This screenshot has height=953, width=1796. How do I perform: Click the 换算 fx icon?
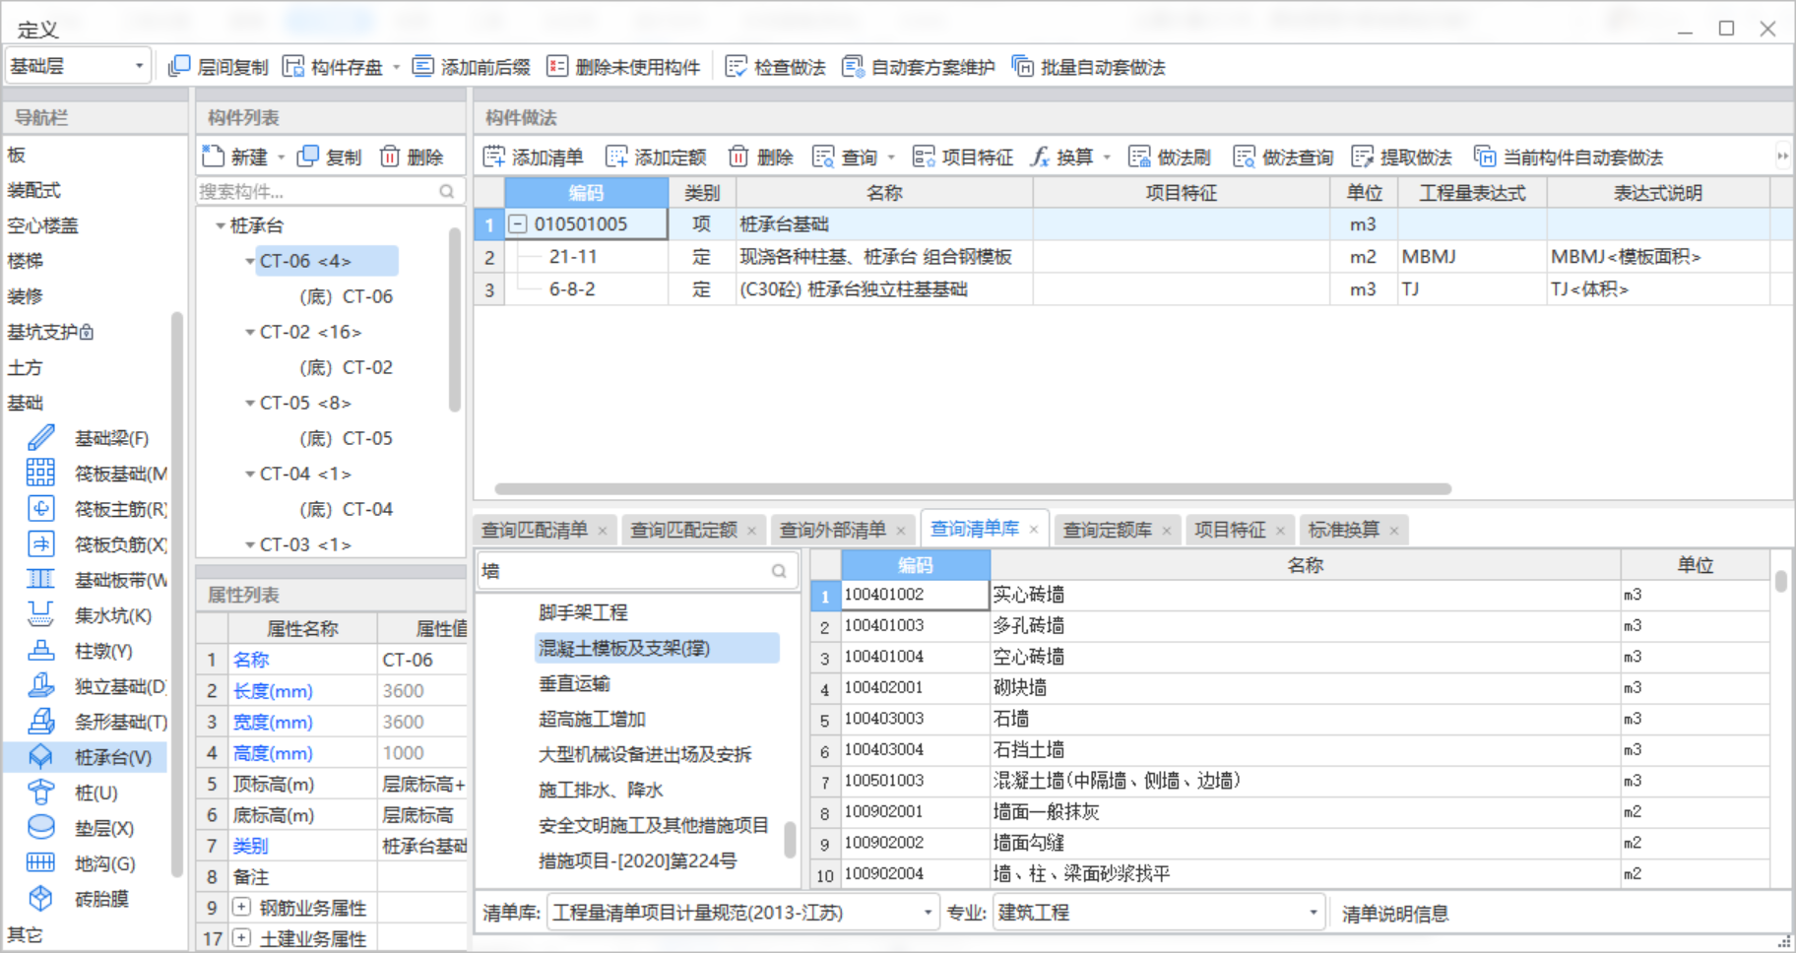tap(1040, 156)
